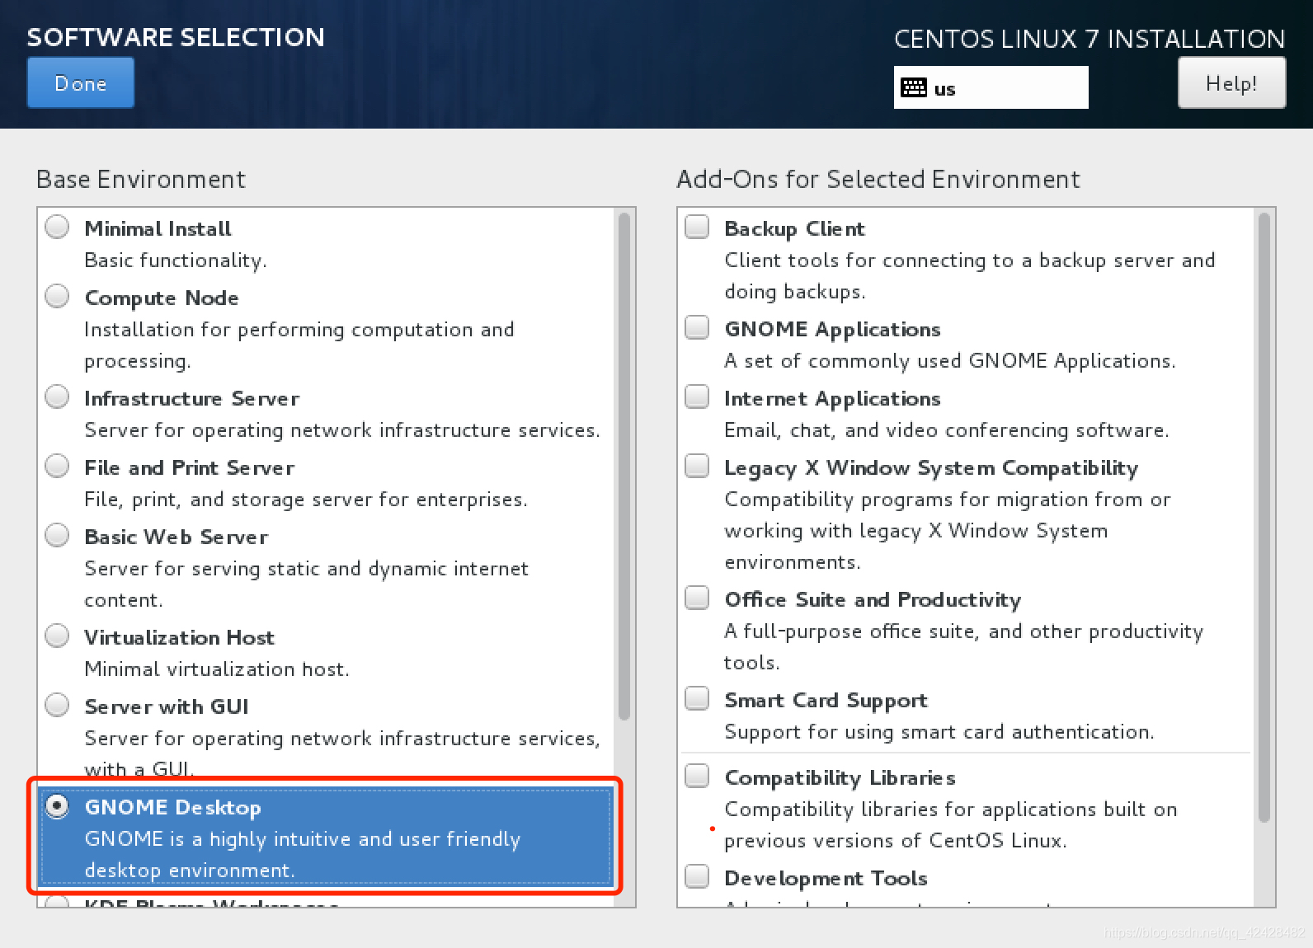
Task: Click 'Support for using smart card authentication.'
Action: click(x=939, y=732)
